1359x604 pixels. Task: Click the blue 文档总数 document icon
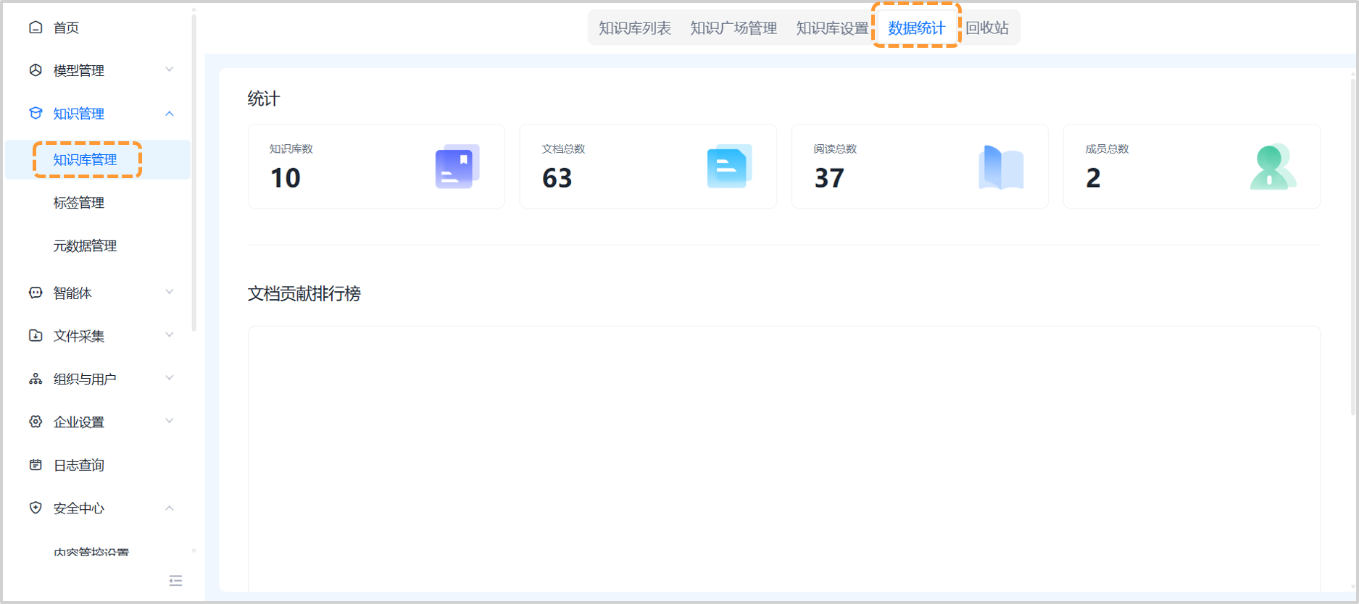(729, 167)
